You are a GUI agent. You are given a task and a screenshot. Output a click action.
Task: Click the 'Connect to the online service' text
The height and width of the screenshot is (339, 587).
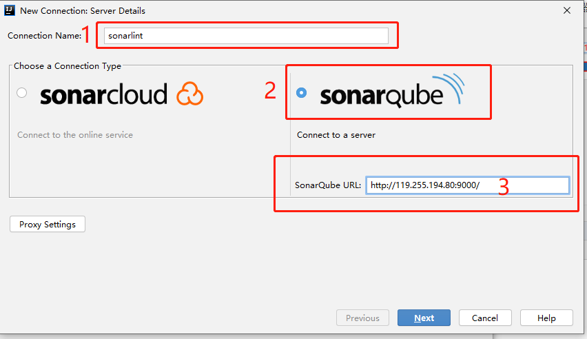pyautogui.click(x=75, y=135)
